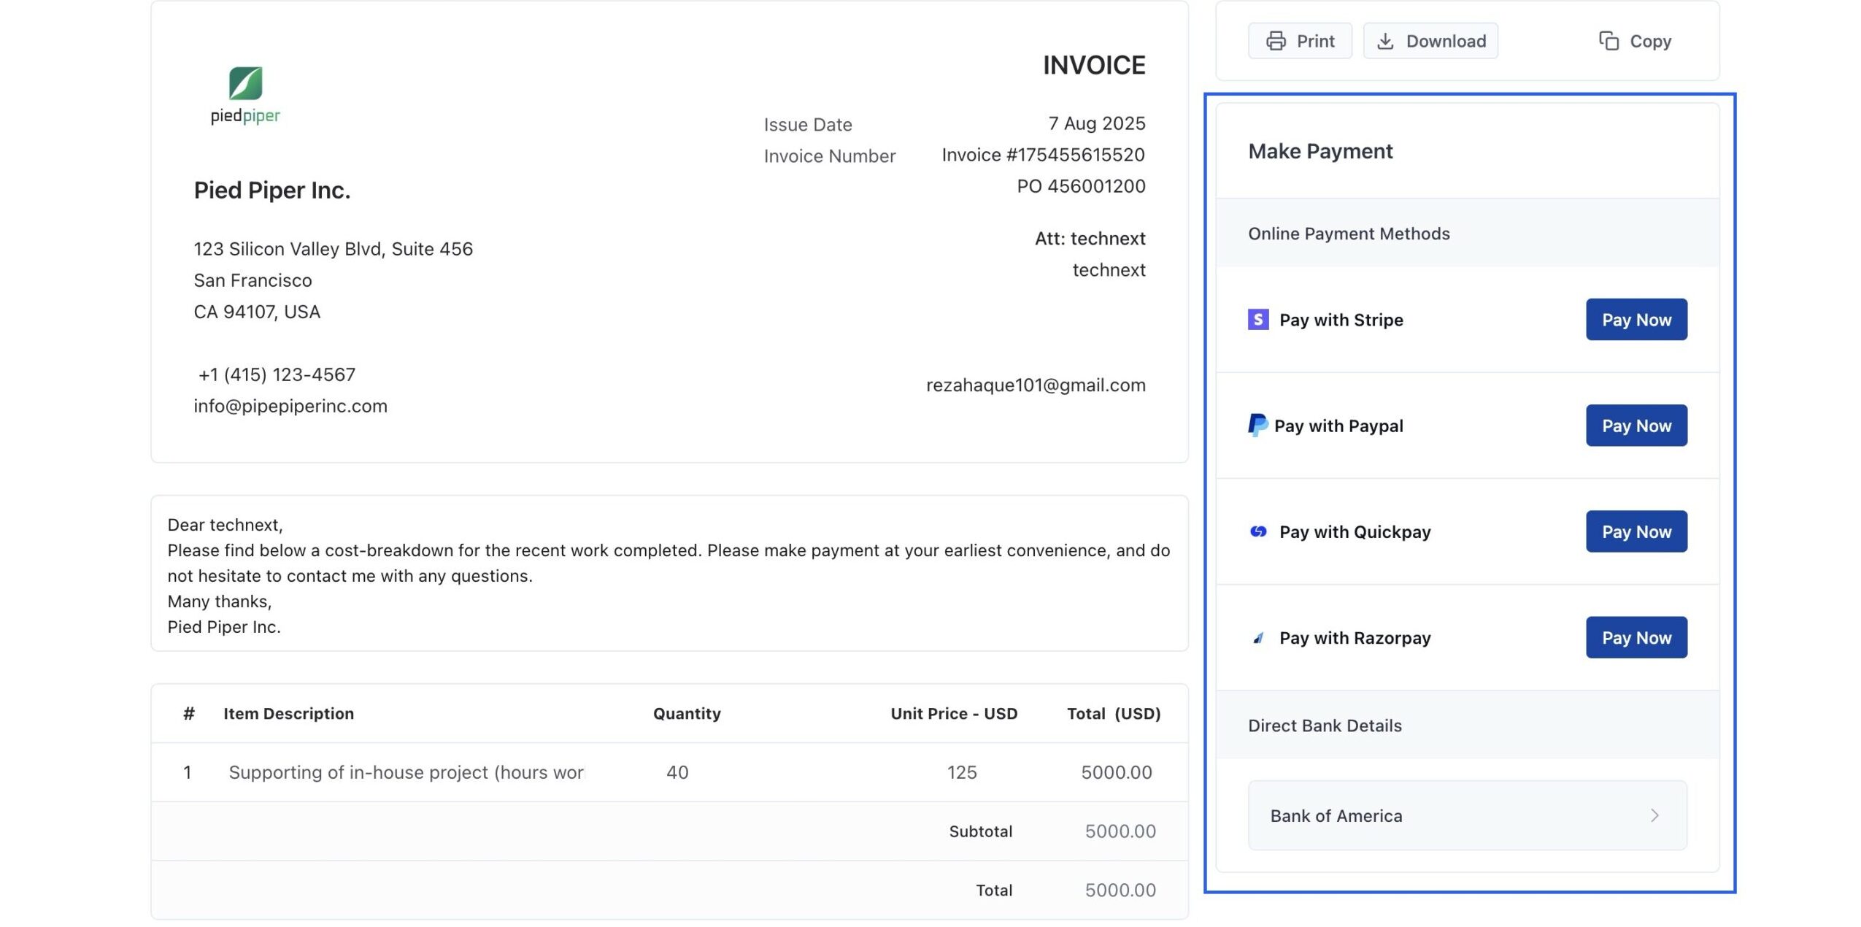
Task: Click the Pay with Quickpay label
Action: coord(1355,531)
